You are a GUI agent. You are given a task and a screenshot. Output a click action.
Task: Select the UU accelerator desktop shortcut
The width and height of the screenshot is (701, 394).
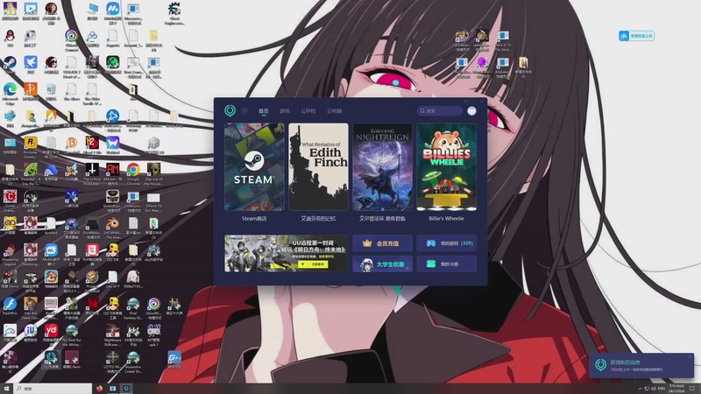tap(51, 360)
